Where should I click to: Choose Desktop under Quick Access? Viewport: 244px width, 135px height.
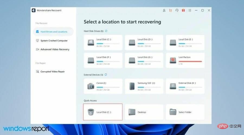[144, 112]
